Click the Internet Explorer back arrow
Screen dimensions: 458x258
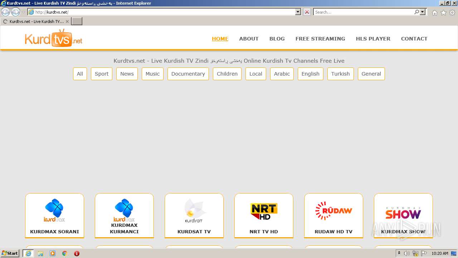(x=6, y=12)
